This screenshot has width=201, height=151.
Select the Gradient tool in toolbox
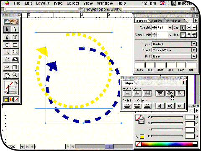pyautogui.click(x=15, y=68)
